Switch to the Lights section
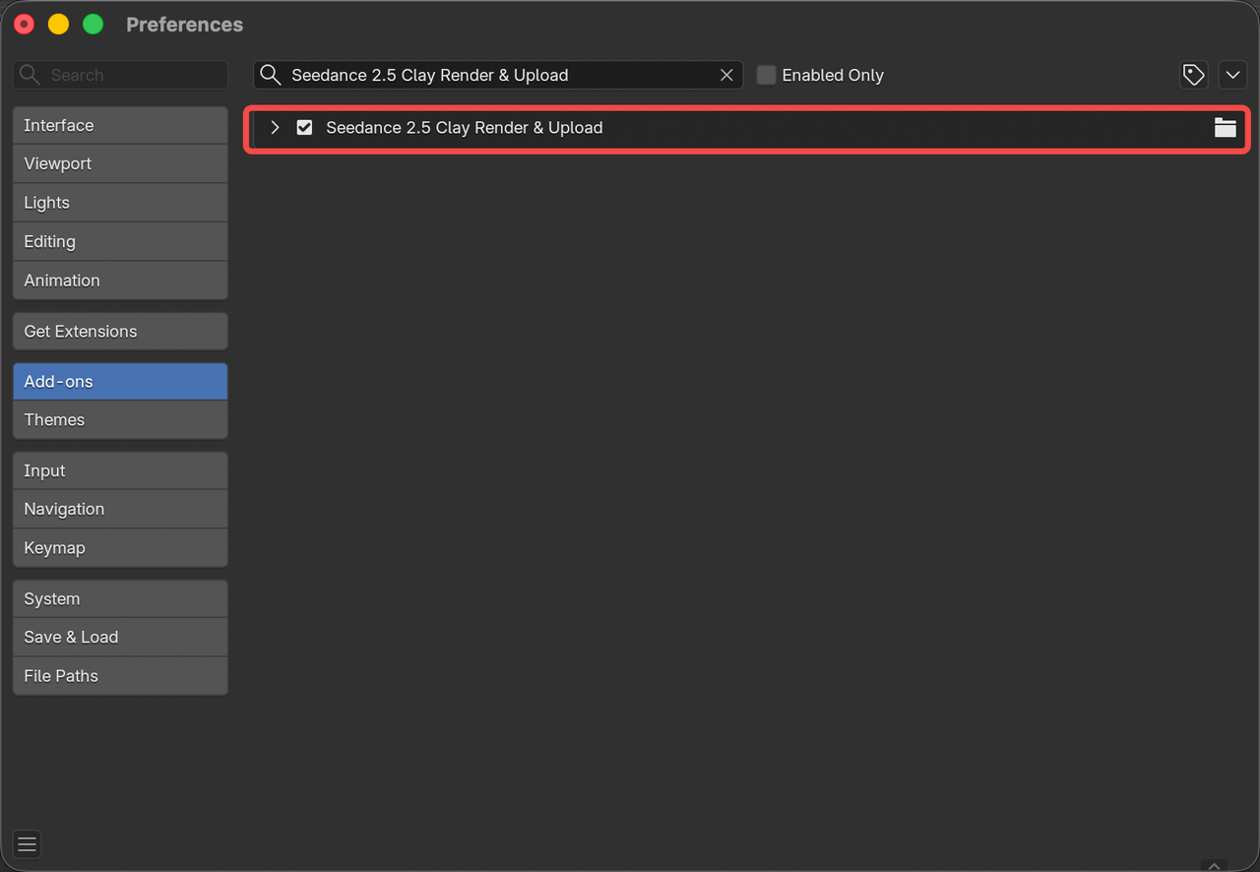The height and width of the screenshot is (872, 1260). pos(120,203)
